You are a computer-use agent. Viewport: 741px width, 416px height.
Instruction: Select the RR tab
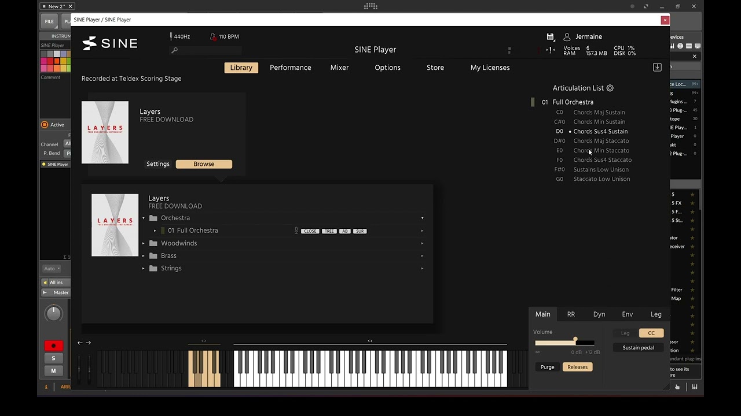(x=571, y=314)
